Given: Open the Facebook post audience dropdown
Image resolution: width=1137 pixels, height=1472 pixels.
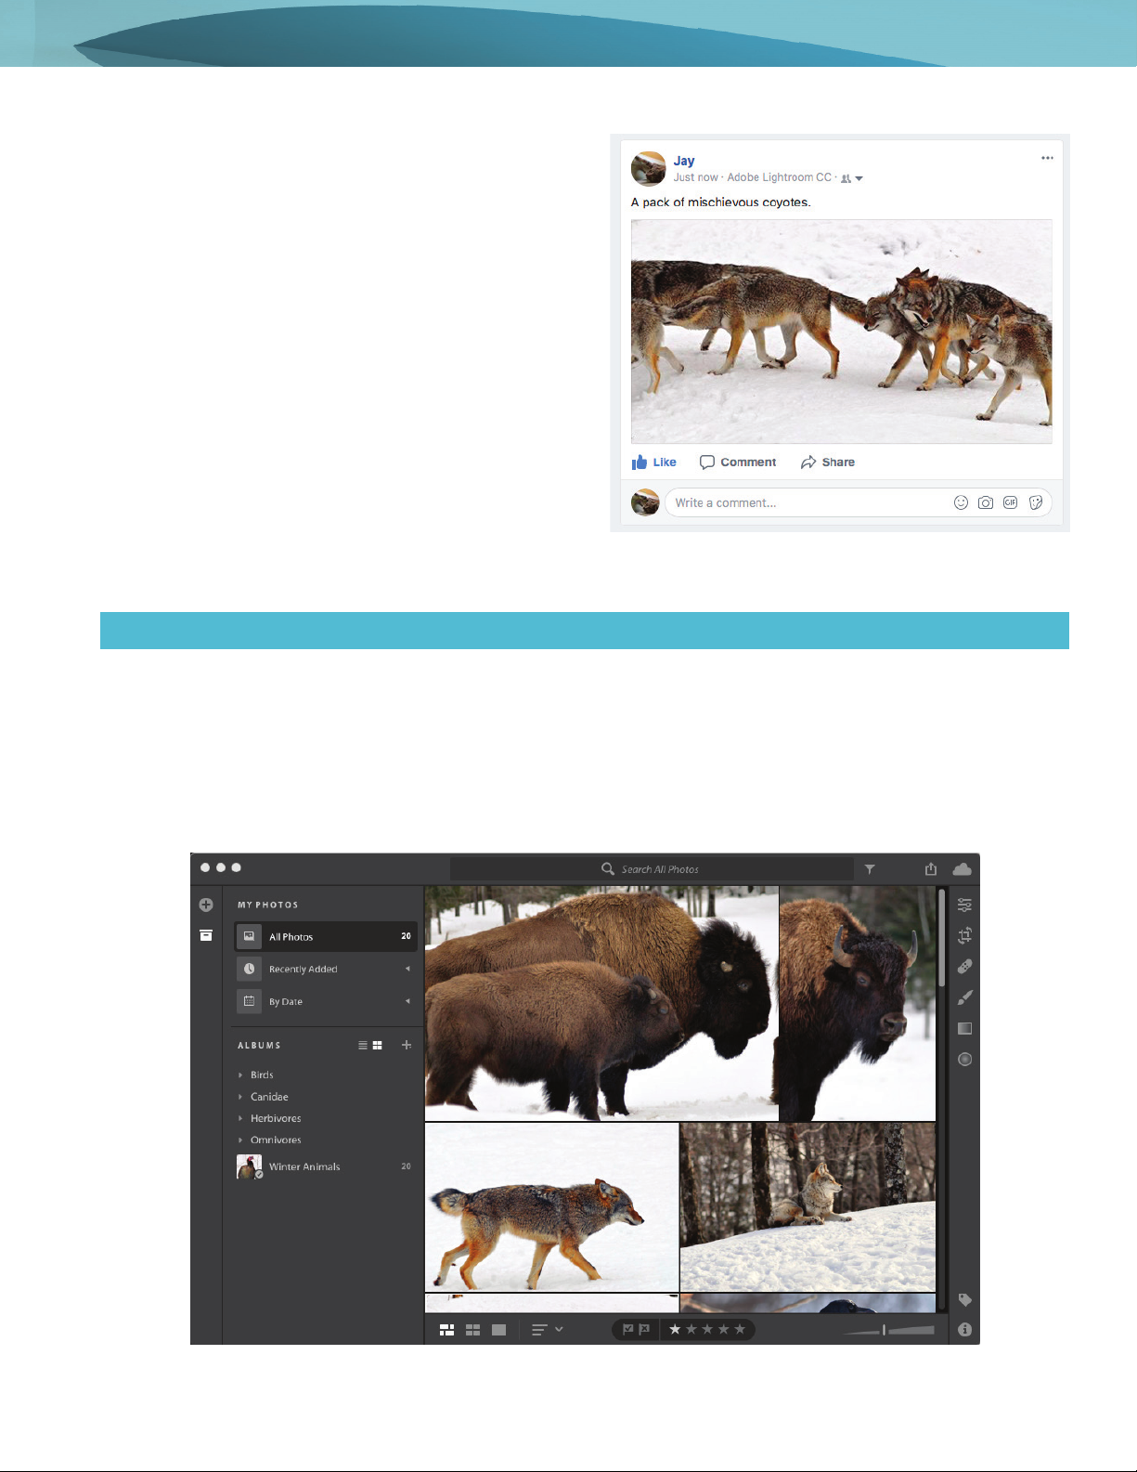Looking at the screenshot, I should point(852,178).
